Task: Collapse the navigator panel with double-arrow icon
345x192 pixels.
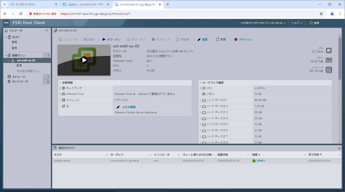Action: (x=47, y=30)
